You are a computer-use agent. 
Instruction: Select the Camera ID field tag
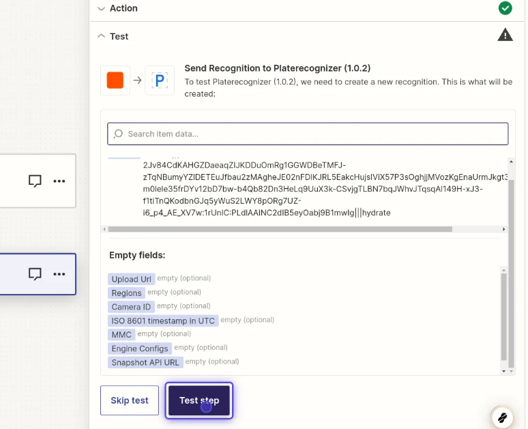pos(131,307)
